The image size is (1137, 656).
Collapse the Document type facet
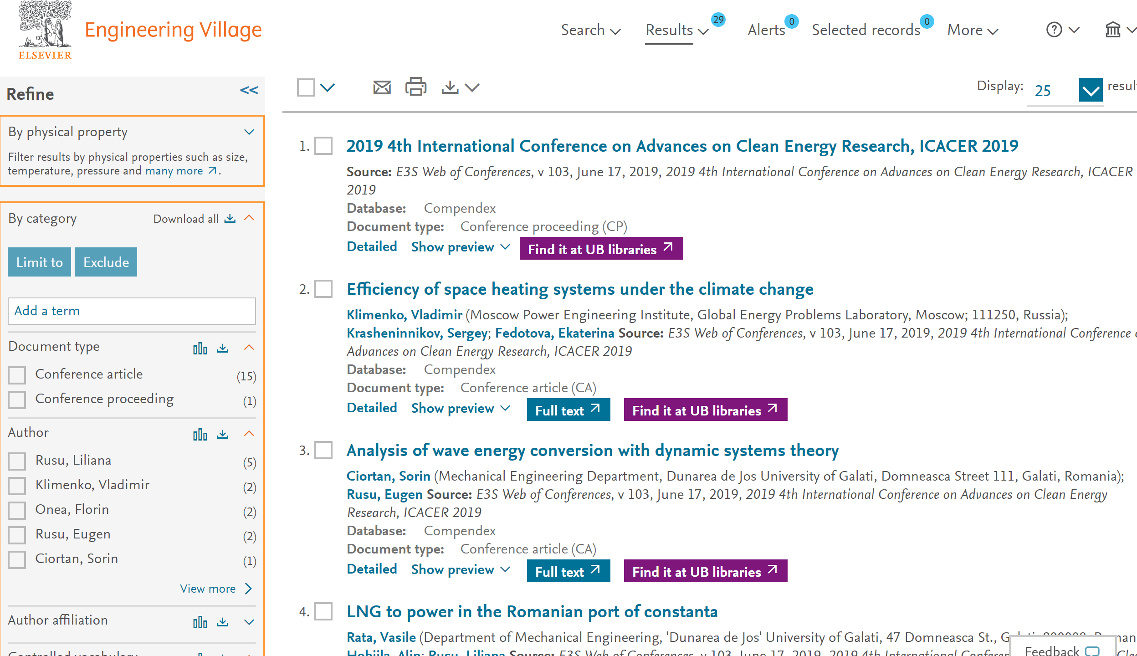point(249,348)
